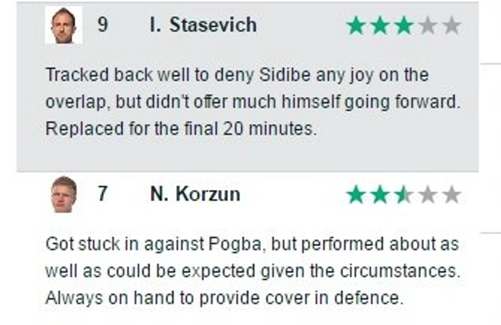Click Stasevich's third green star
Image resolution: width=501 pixels, height=325 pixels.
[x=404, y=26]
